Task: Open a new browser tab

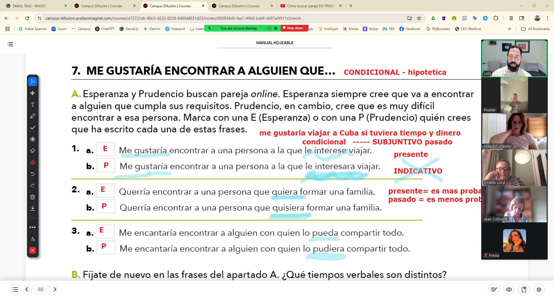Action: (x=351, y=6)
